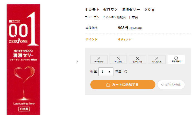Image resolution: width=194 pixels, height=119 pixels.
Task: Click the quantity dropdown arrow
Action: 109,72
